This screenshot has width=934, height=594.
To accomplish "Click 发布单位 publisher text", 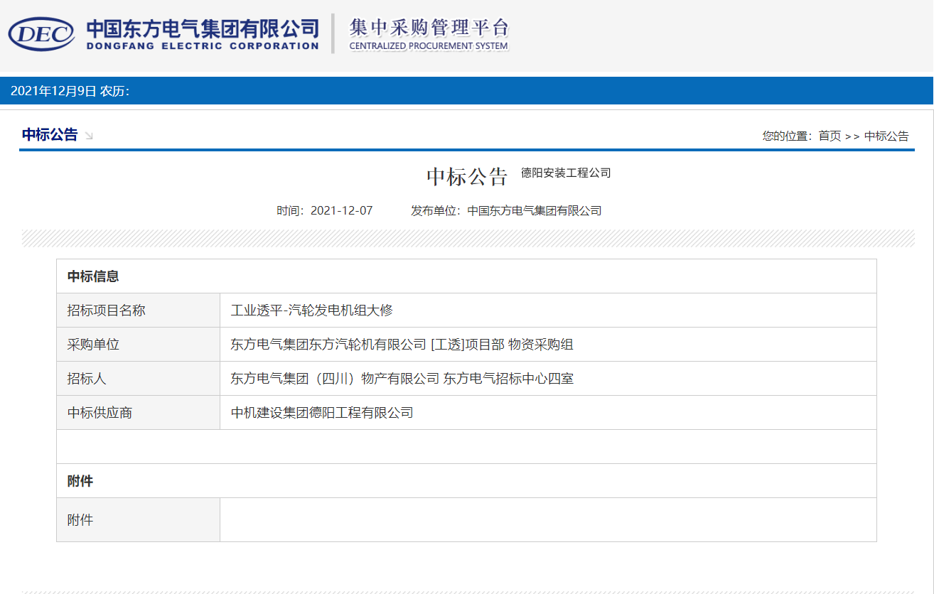I will point(506,210).
